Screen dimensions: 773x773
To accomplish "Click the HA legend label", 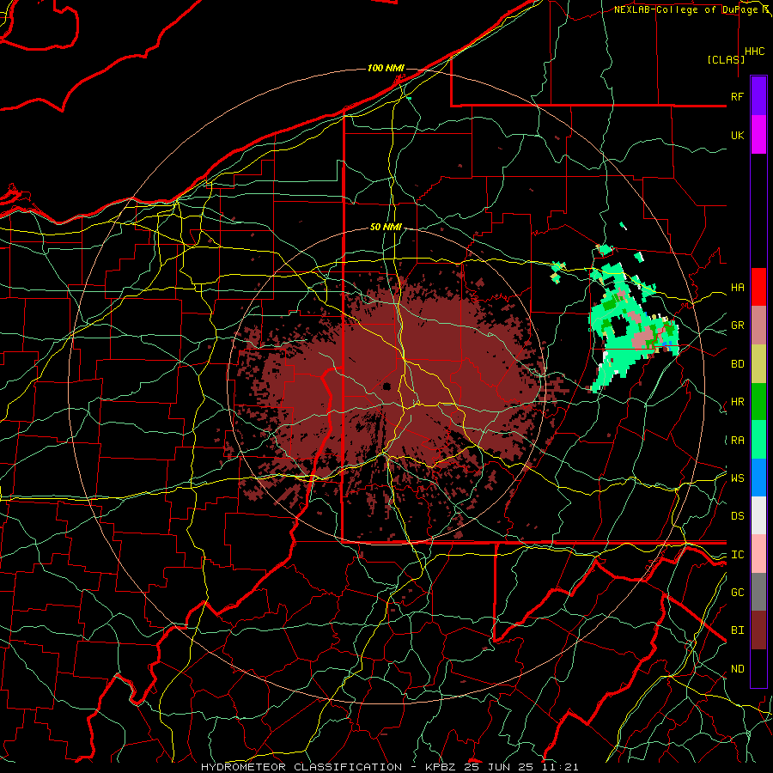I will [x=737, y=288].
